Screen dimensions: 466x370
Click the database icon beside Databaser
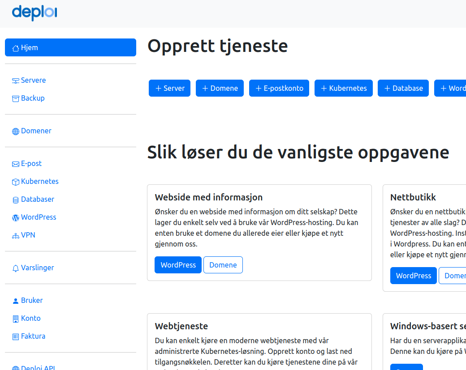15,199
